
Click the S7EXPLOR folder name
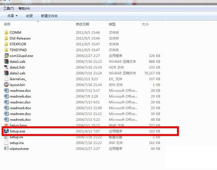[18, 44]
